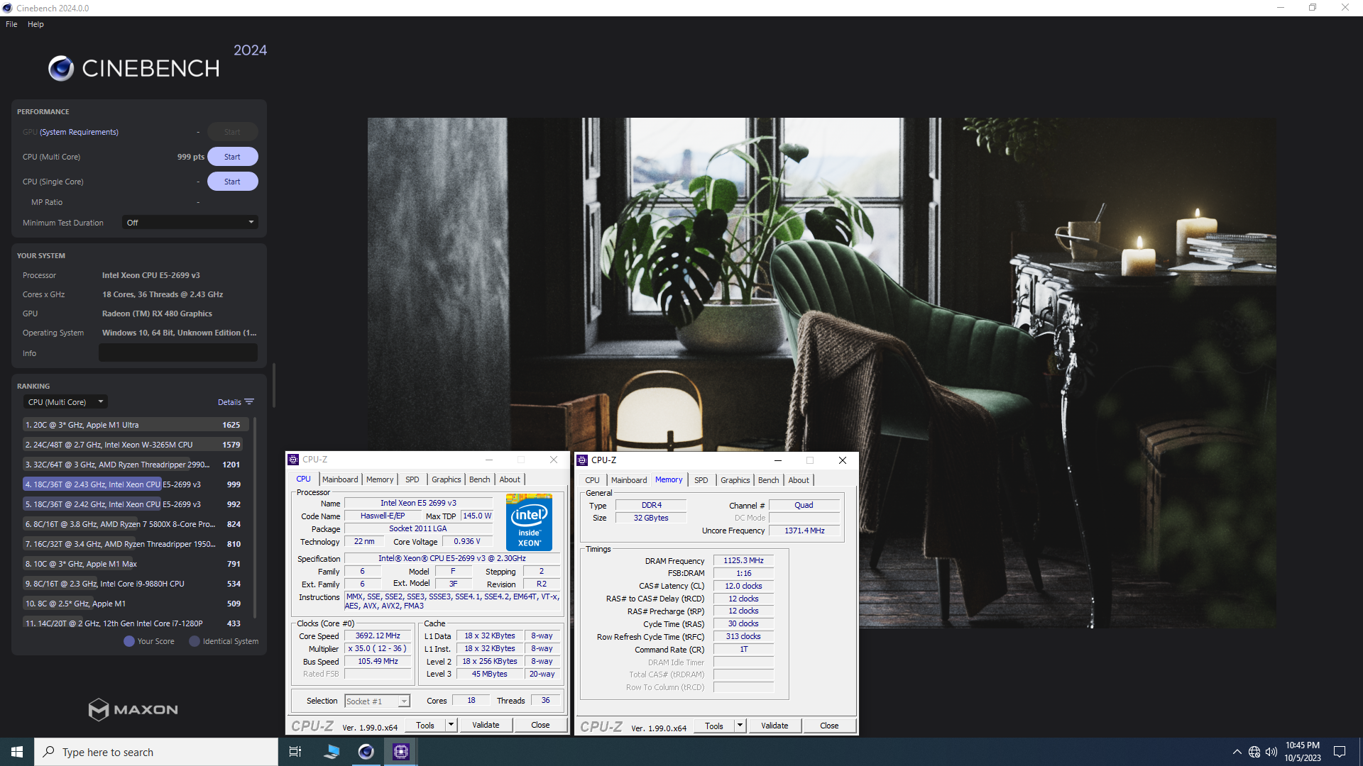This screenshot has height=766, width=1363.
Task: Open the Help menu
Action: point(35,24)
